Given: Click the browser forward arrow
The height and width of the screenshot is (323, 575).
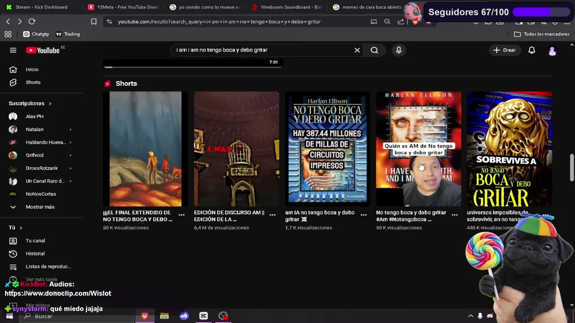Looking at the screenshot, I should 20,22.
